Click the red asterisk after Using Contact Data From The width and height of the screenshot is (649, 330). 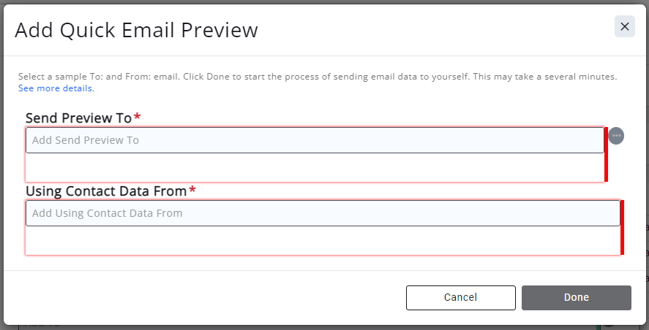(192, 191)
